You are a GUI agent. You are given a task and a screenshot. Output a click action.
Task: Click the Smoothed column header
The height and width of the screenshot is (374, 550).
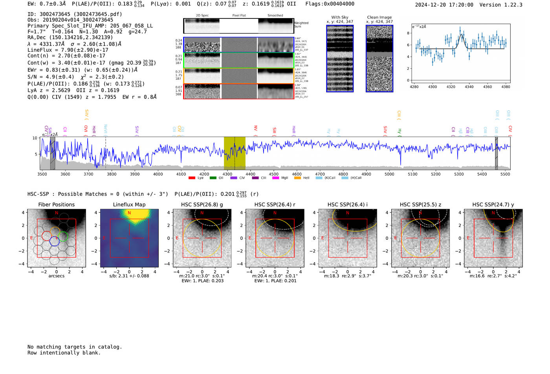click(x=275, y=15)
